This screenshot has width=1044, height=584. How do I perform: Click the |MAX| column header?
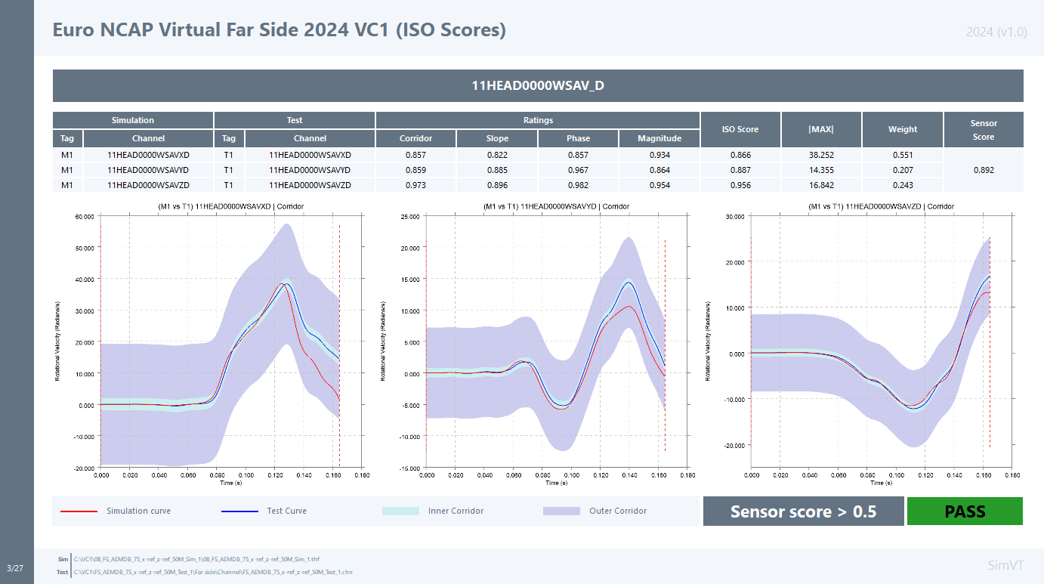[821, 129]
